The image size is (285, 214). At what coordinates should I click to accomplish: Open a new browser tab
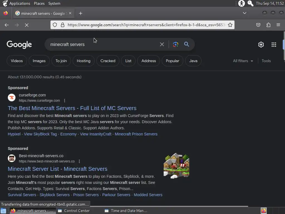click(80, 13)
